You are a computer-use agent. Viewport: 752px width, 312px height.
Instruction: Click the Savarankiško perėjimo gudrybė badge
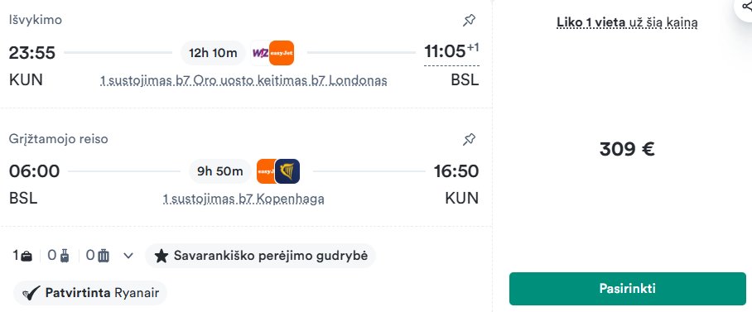tap(260, 256)
